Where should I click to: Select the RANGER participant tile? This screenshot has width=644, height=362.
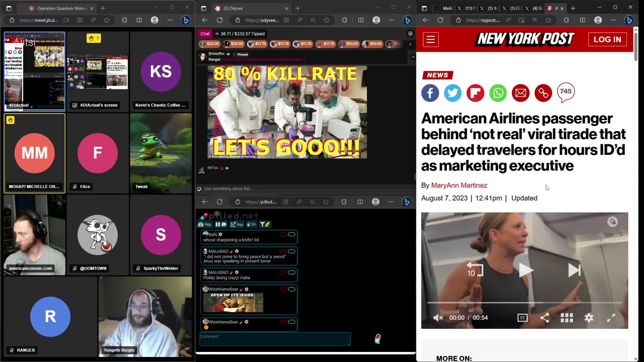point(50,316)
